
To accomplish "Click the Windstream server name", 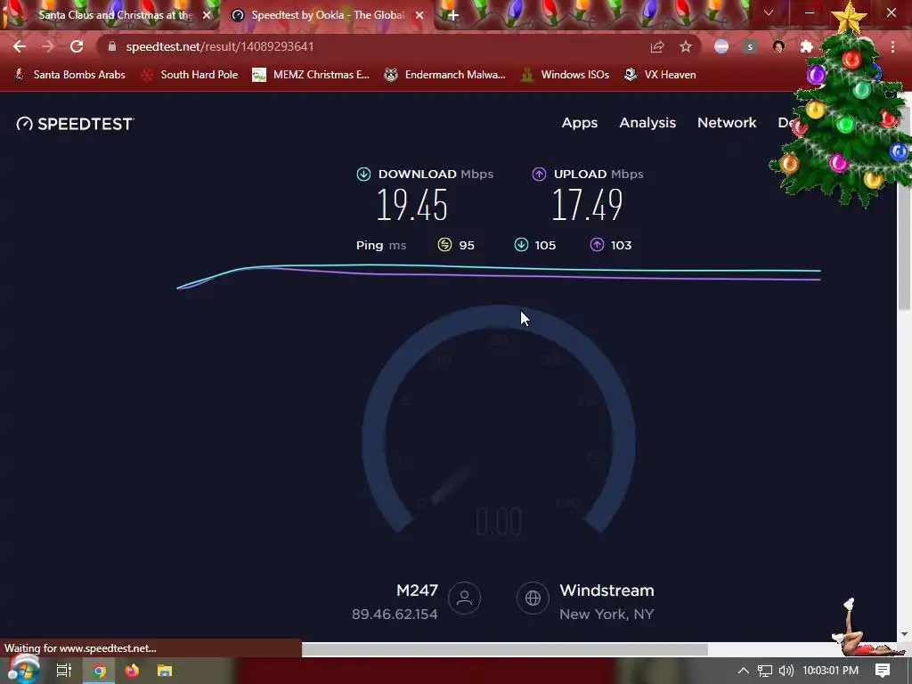I will pos(607,590).
